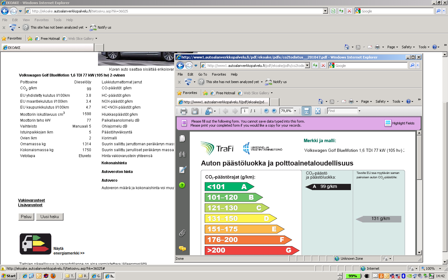Image resolution: width=448 pixels, height=280 pixels.
Task: Zoom out the PDF with minus icon
Action: [266, 111]
